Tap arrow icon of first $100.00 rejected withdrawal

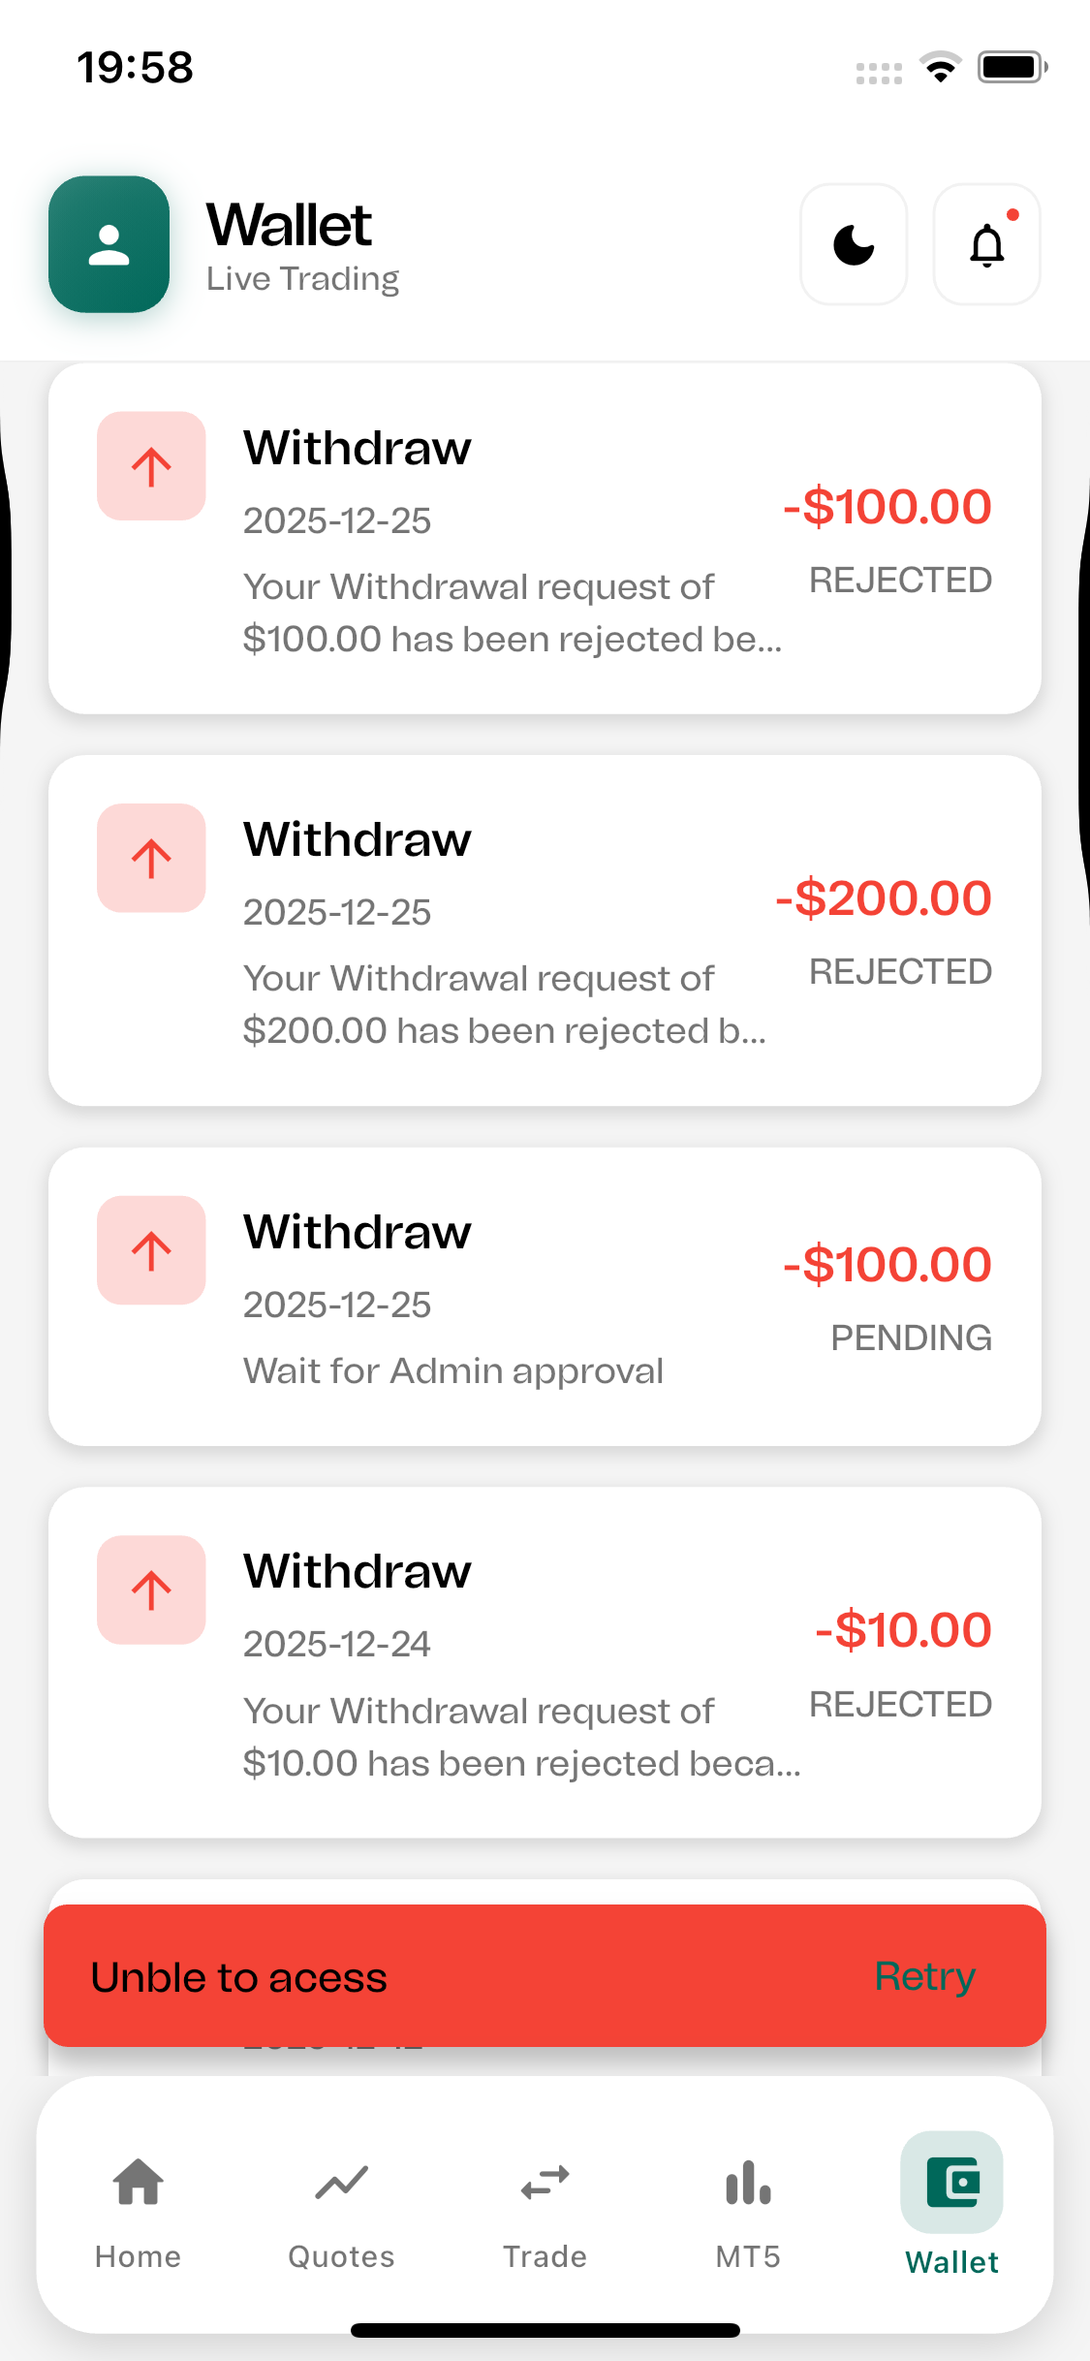(151, 466)
